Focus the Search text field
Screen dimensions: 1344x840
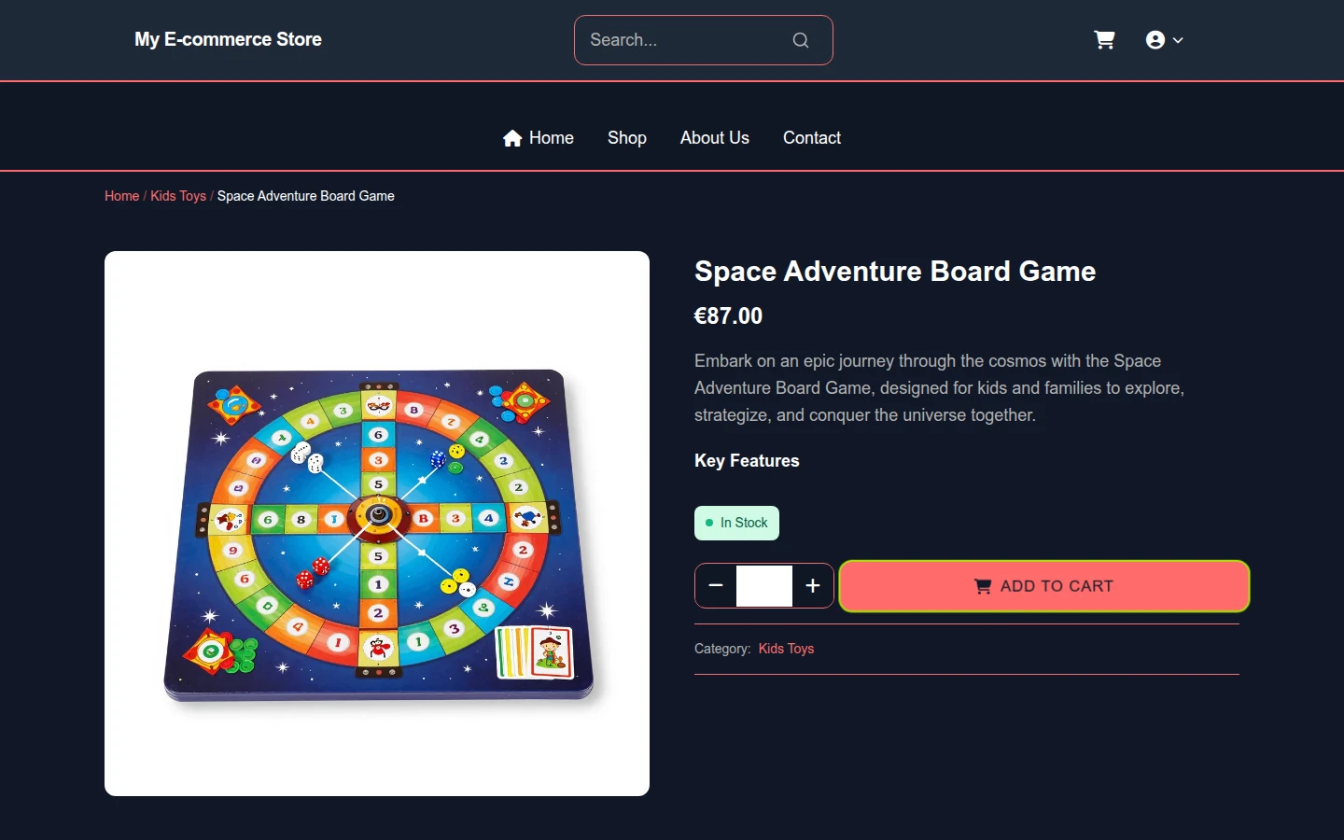tap(687, 40)
